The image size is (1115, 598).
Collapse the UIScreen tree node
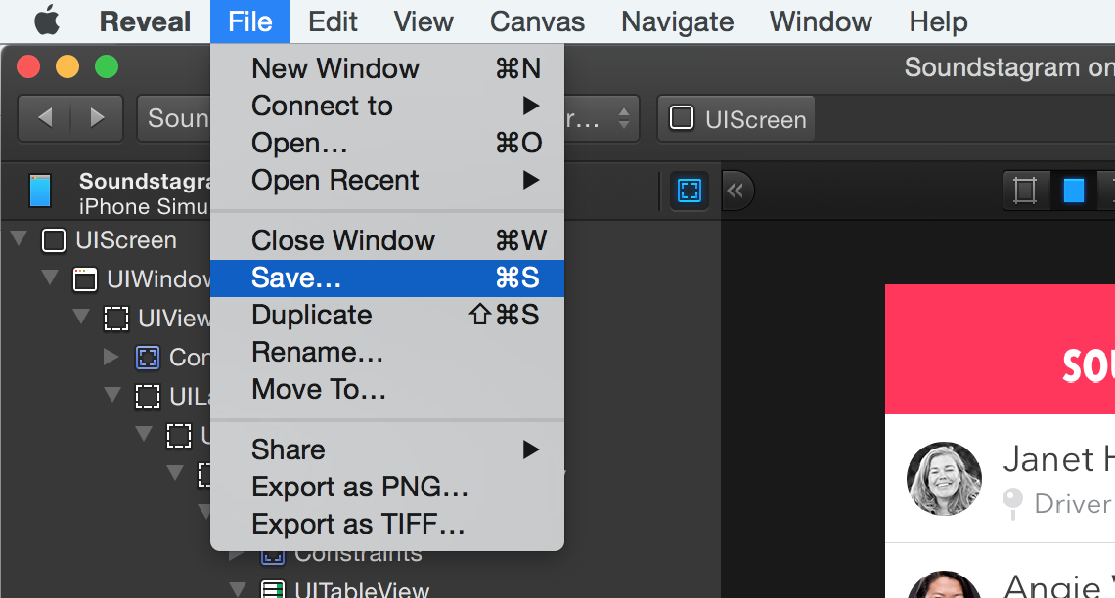[x=20, y=237]
